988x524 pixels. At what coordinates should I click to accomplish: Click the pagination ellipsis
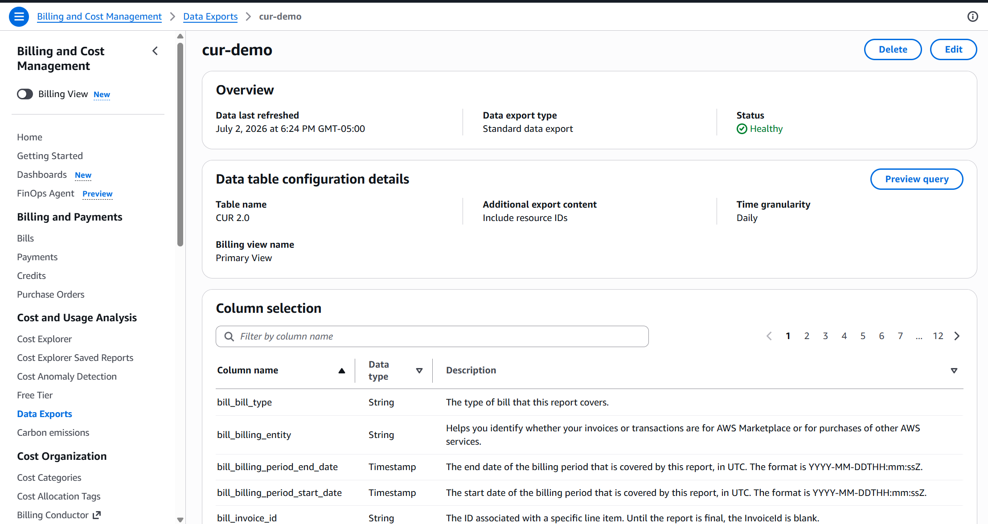(x=919, y=337)
